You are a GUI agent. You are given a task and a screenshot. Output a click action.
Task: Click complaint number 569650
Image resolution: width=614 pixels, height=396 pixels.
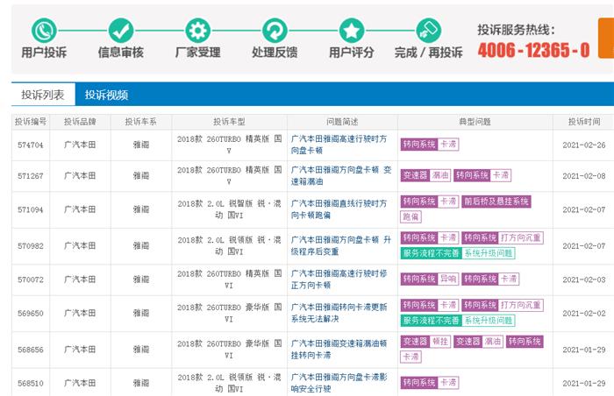click(x=30, y=314)
